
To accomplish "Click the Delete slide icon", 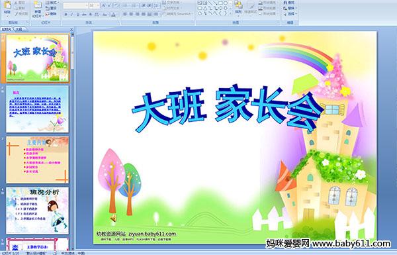I will click(x=51, y=14).
